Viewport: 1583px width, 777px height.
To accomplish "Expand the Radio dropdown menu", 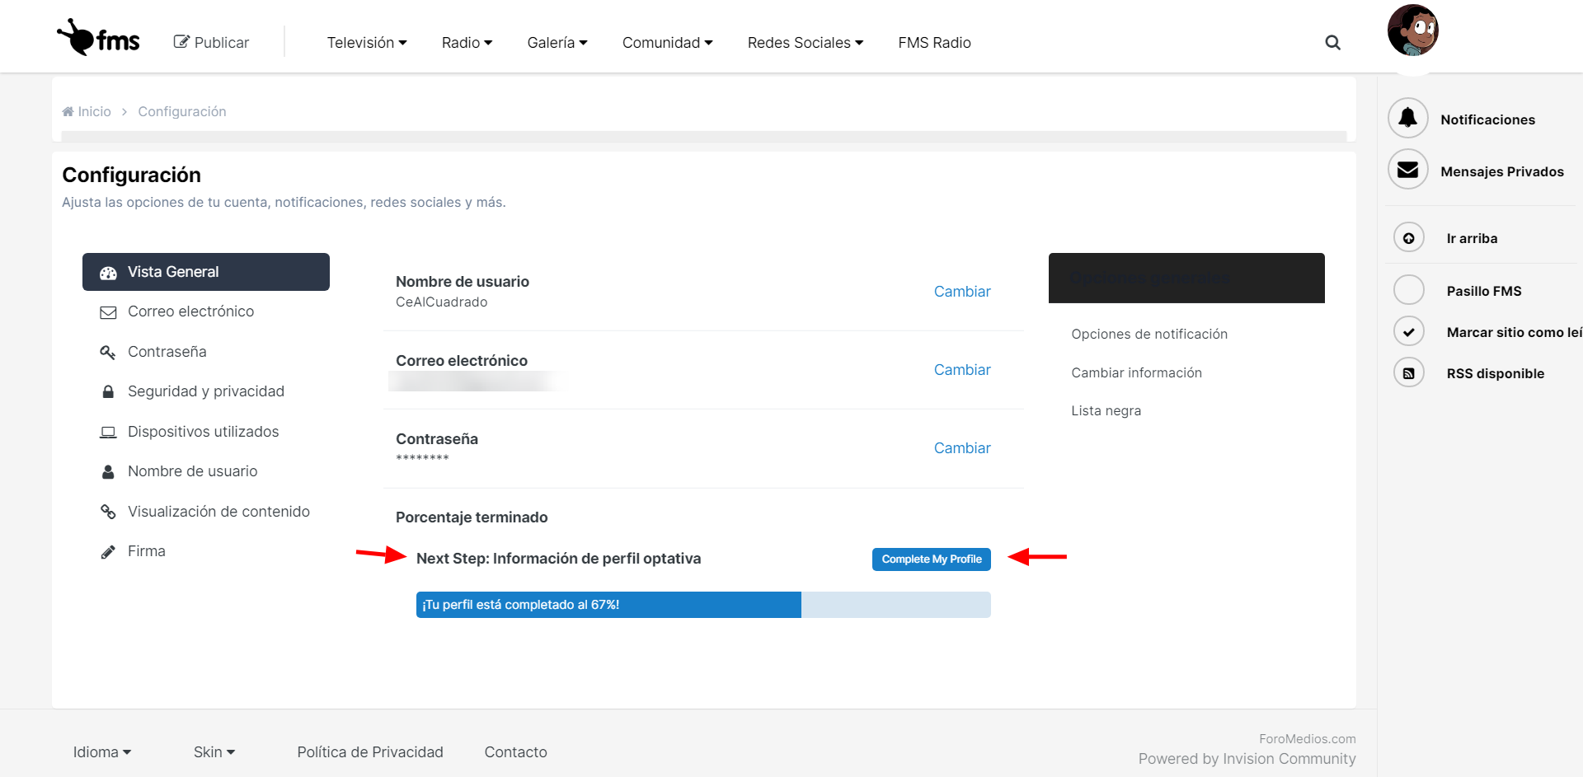I will pyautogui.click(x=467, y=42).
